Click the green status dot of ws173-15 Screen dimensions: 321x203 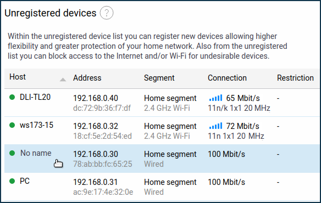tap(12, 125)
